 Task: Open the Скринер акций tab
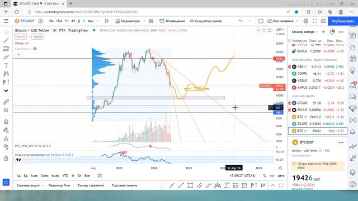(x=30, y=185)
